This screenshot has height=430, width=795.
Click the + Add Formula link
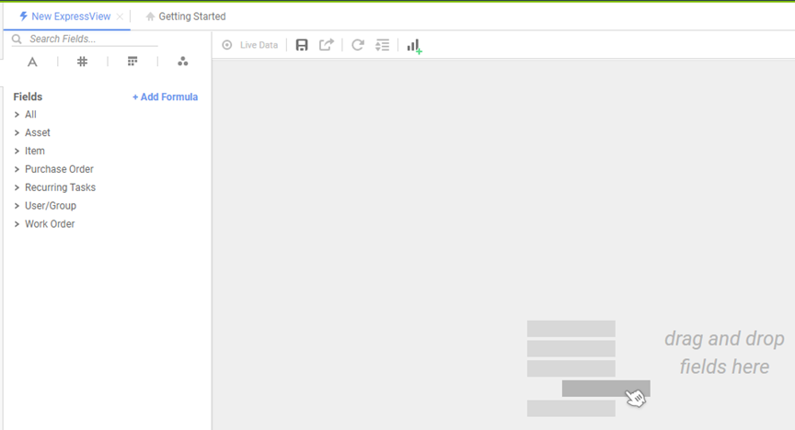pyautogui.click(x=165, y=97)
